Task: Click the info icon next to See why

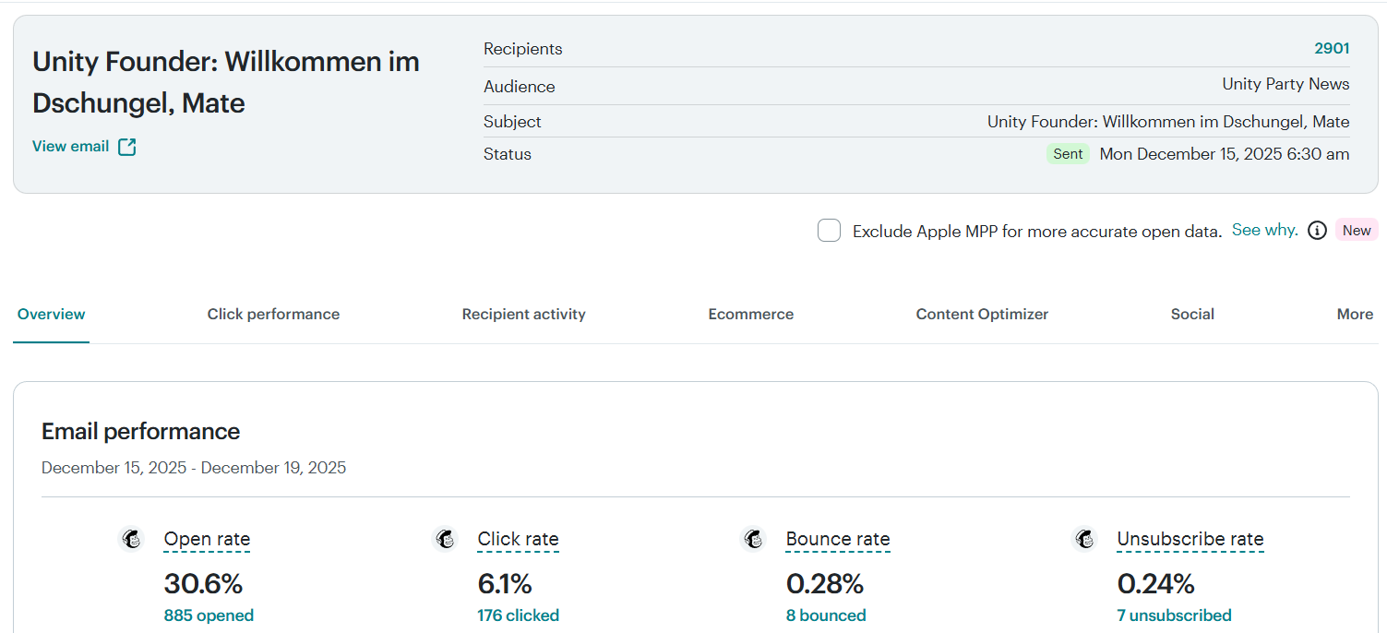Action: click(x=1318, y=231)
